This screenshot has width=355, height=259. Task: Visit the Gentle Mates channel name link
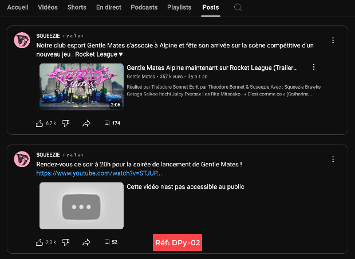coord(141,77)
